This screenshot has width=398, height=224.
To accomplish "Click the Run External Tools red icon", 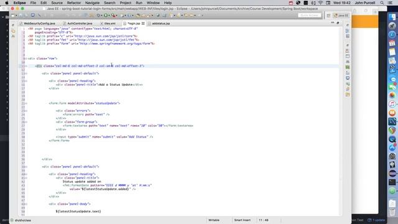I will (x=113, y=16).
